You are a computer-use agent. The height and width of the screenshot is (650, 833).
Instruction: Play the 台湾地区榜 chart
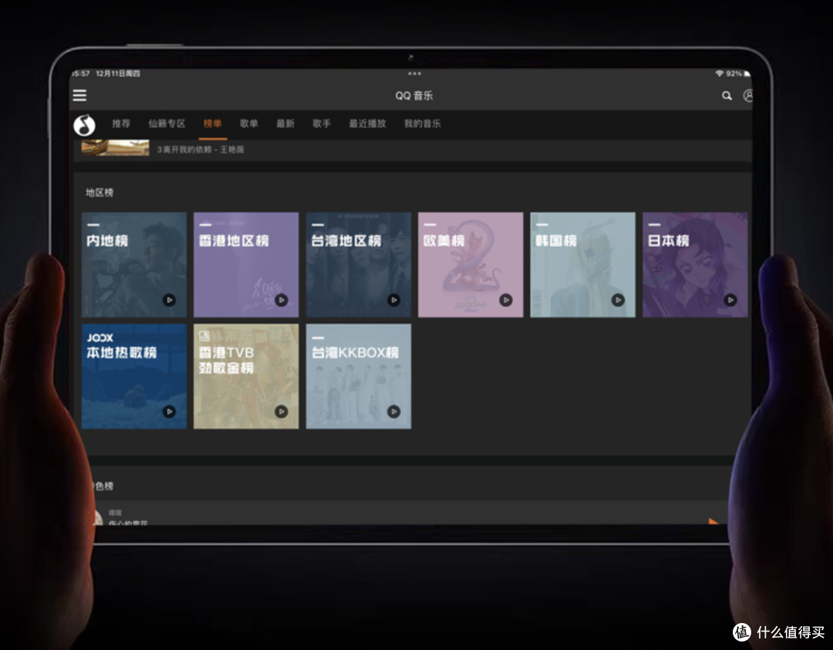(393, 300)
